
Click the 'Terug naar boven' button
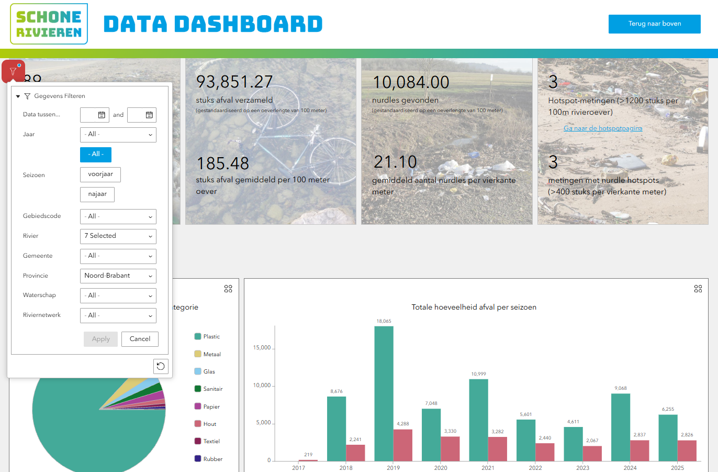[x=655, y=24]
